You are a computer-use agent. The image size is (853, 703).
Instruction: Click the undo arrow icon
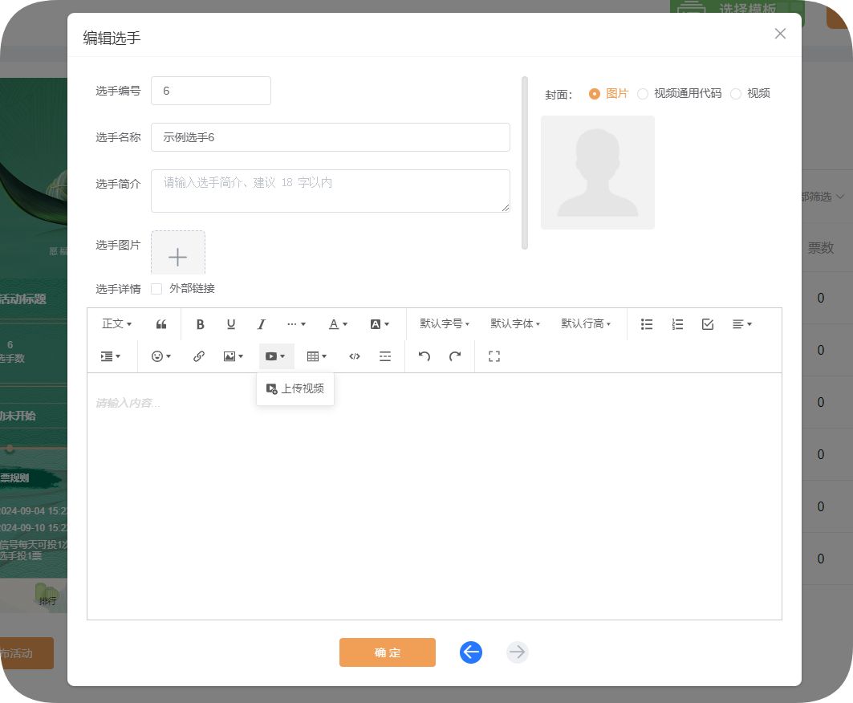coord(424,356)
